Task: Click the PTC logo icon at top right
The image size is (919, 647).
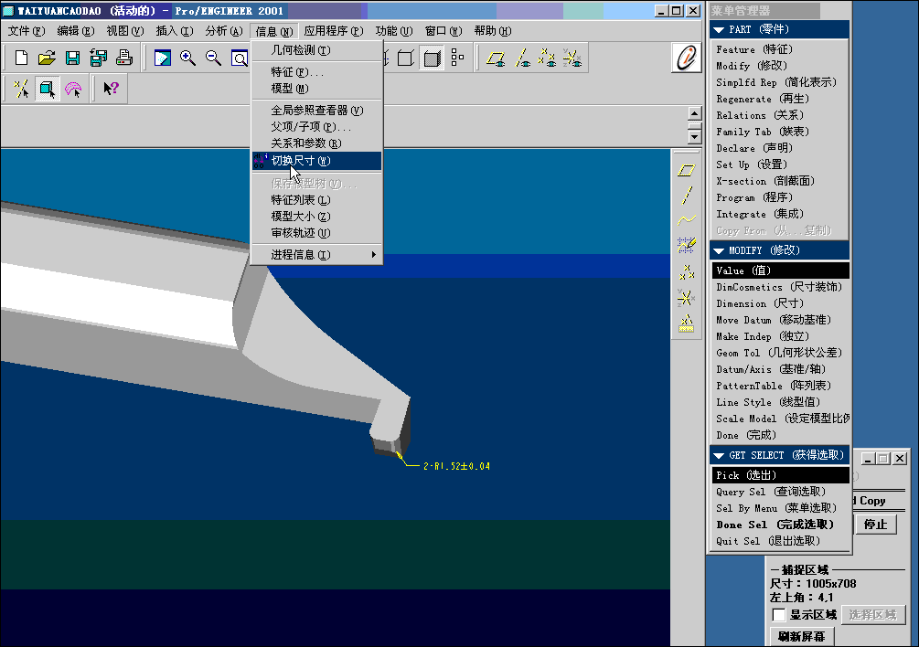Action: click(x=686, y=58)
